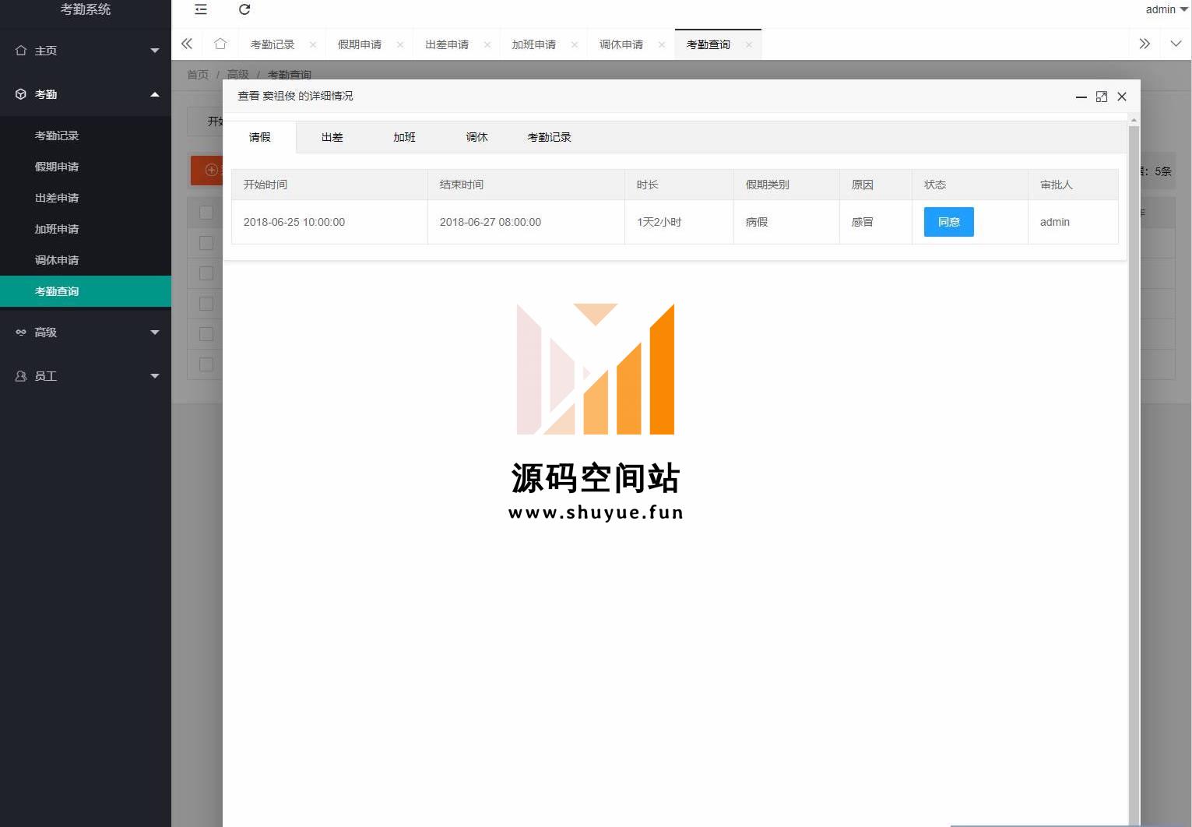Close the 假期申请 tab
The image size is (1192, 827).
tap(400, 44)
